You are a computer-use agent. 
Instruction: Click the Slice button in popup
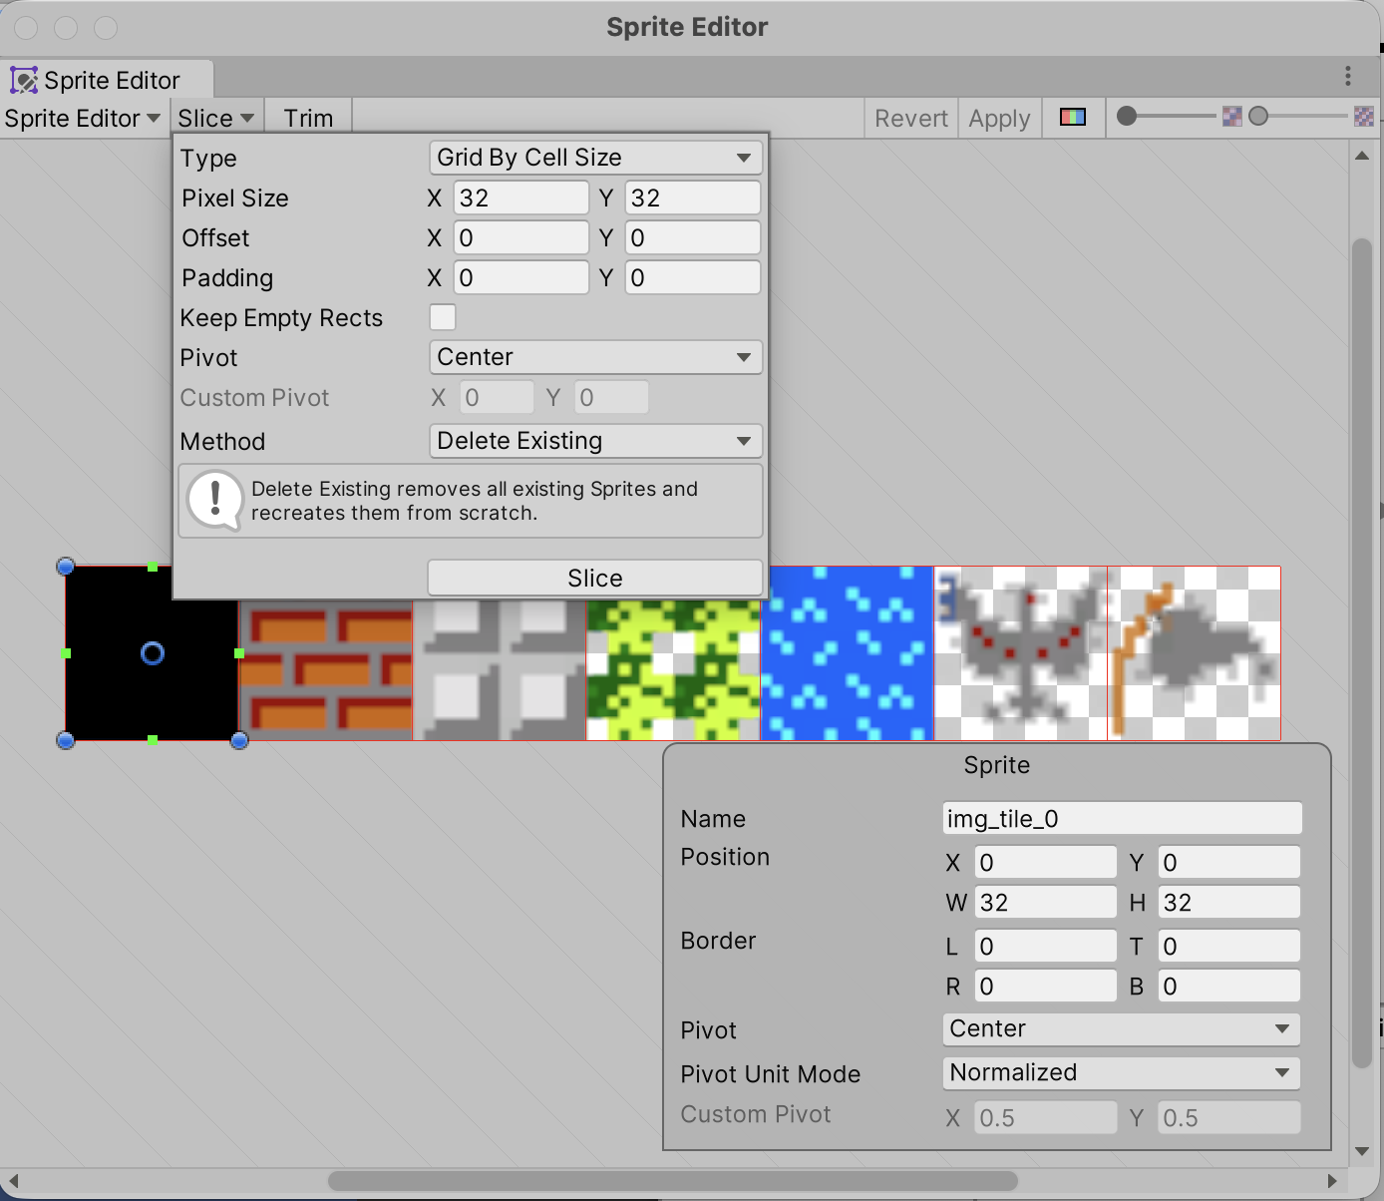[x=595, y=578]
